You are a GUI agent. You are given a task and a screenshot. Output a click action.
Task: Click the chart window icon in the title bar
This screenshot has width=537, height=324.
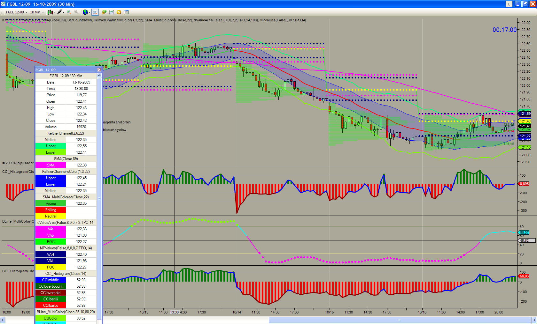(x=3, y=4)
